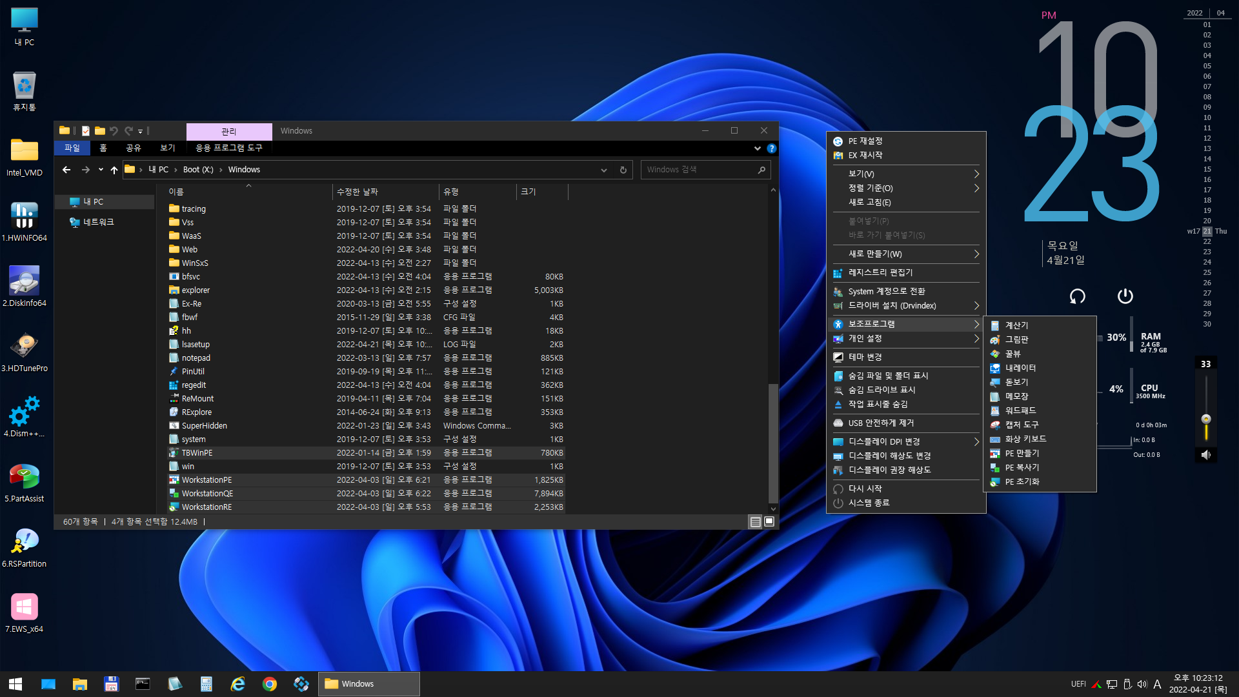Click the Explorer refresh button

click(x=623, y=170)
